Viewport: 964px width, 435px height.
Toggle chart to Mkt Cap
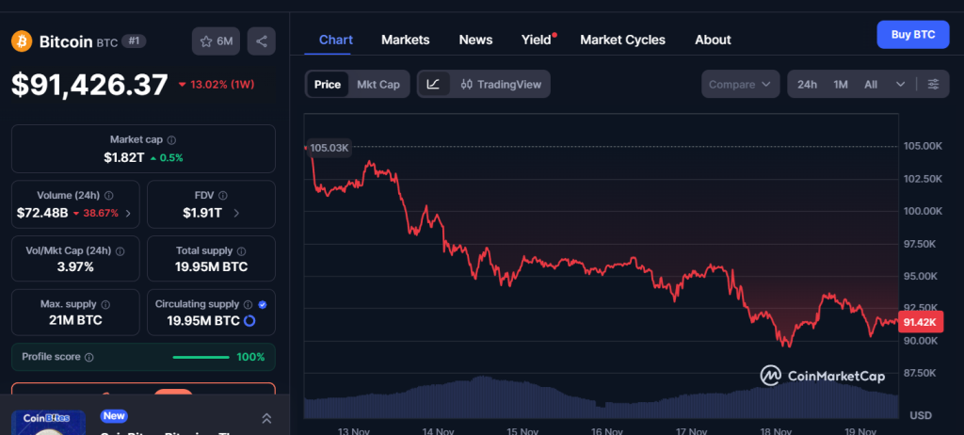click(x=378, y=85)
